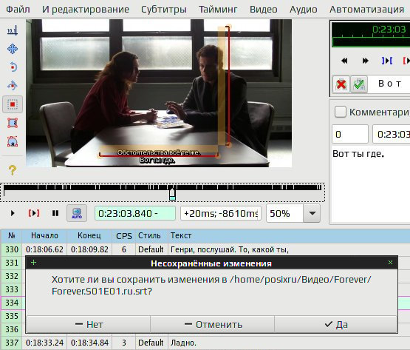
Task: Select subtitle row 337 'Ладно.'
Action: (205, 343)
